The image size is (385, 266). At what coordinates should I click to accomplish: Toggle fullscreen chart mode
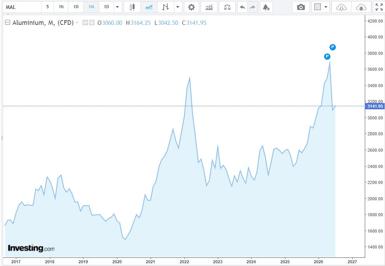tap(379, 7)
